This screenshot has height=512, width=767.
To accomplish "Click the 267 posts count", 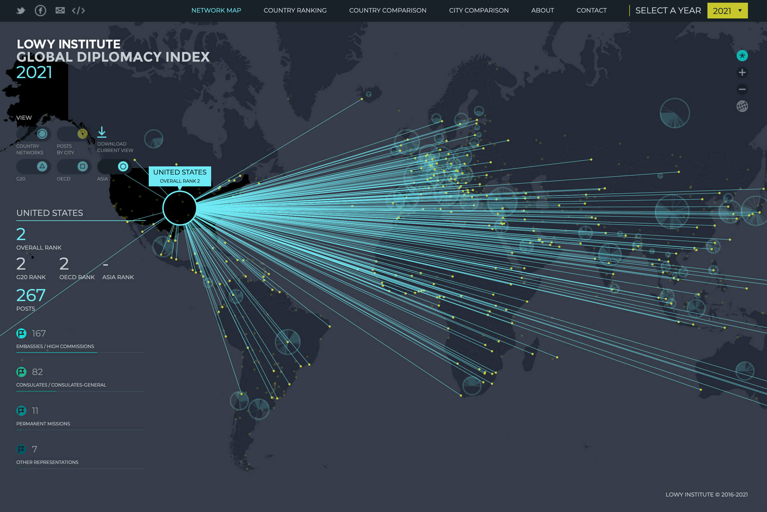I will pos(31,295).
